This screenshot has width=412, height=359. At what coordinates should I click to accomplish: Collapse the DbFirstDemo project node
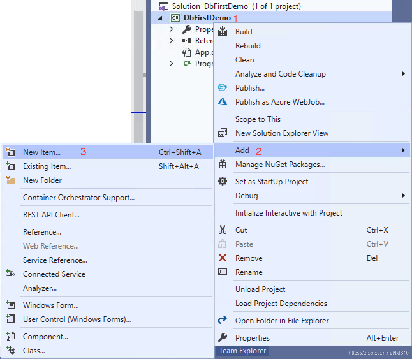(160, 18)
